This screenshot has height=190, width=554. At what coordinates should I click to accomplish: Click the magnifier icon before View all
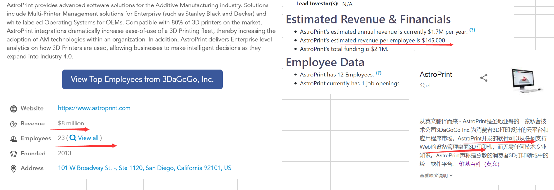point(73,138)
